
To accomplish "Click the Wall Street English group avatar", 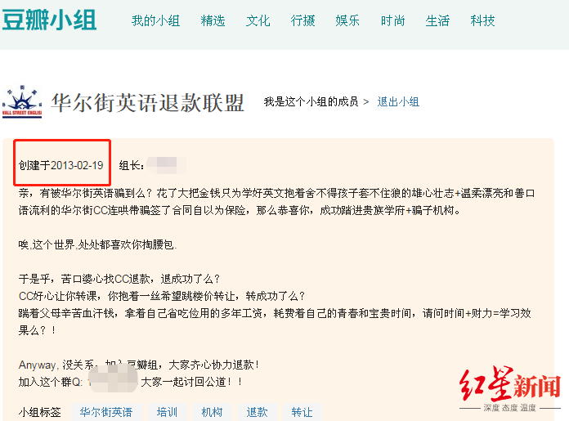I will 22,102.
